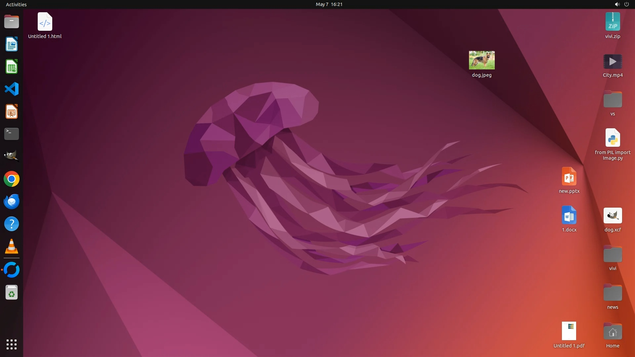
Task: Open the system menu via the power icon
Action: tap(626, 4)
